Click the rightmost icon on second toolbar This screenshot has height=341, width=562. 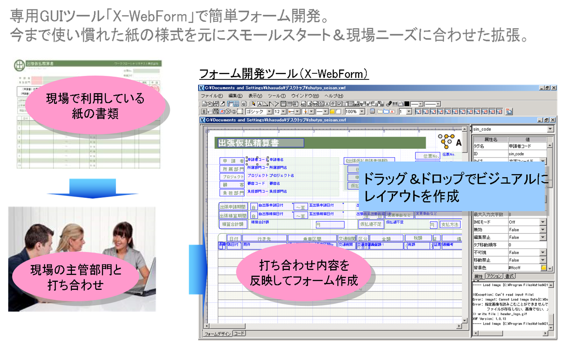click(509, 112)
